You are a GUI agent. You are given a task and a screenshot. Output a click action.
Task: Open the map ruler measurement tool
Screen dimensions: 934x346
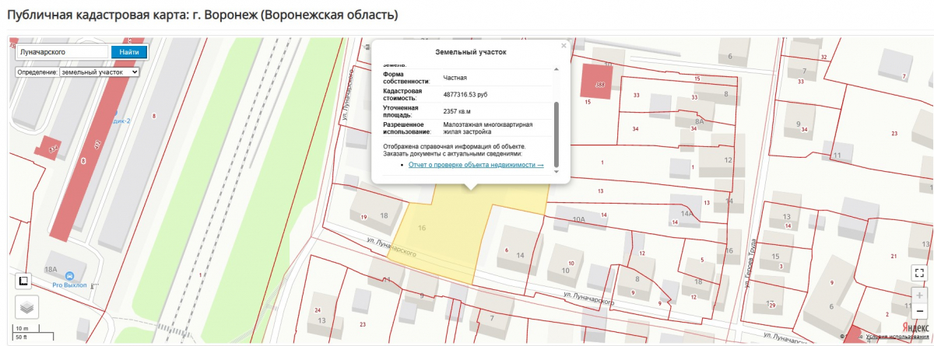coord(25,281)
